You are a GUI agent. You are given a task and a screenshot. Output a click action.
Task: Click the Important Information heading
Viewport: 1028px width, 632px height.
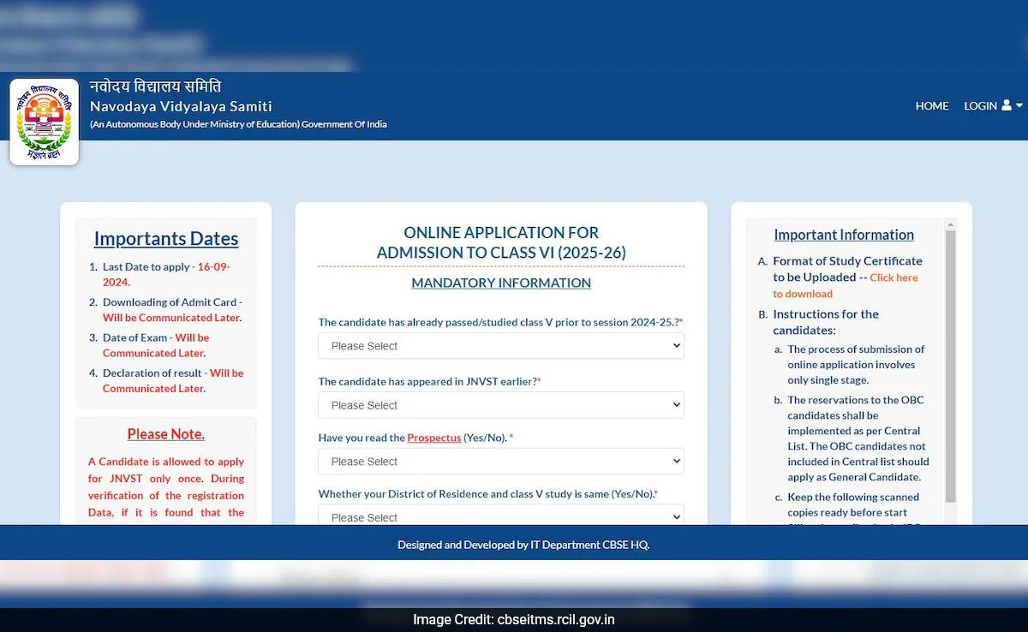tap(844, 234)
